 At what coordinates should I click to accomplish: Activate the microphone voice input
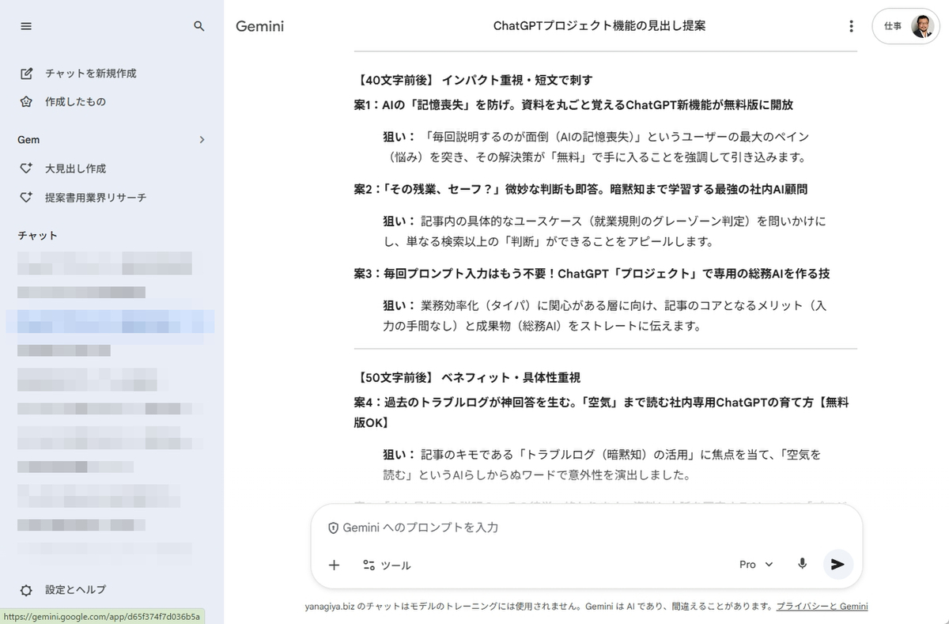[802, 564]
